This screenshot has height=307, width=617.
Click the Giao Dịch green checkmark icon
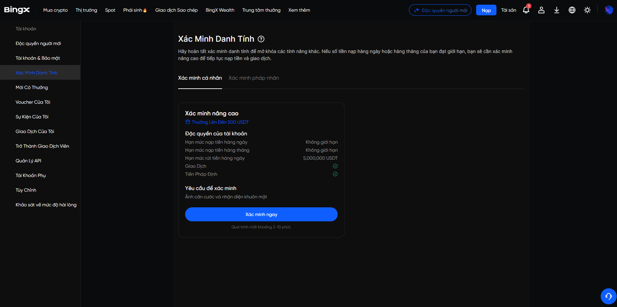tap(335, 166)
